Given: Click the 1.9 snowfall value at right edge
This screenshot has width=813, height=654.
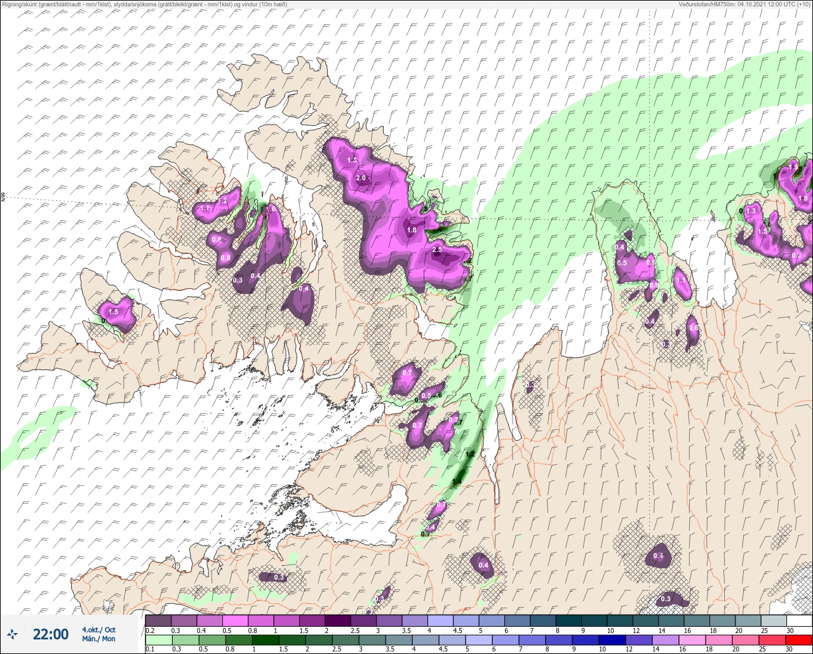Looking at the screenshot, I should click(x=793, y=167).
